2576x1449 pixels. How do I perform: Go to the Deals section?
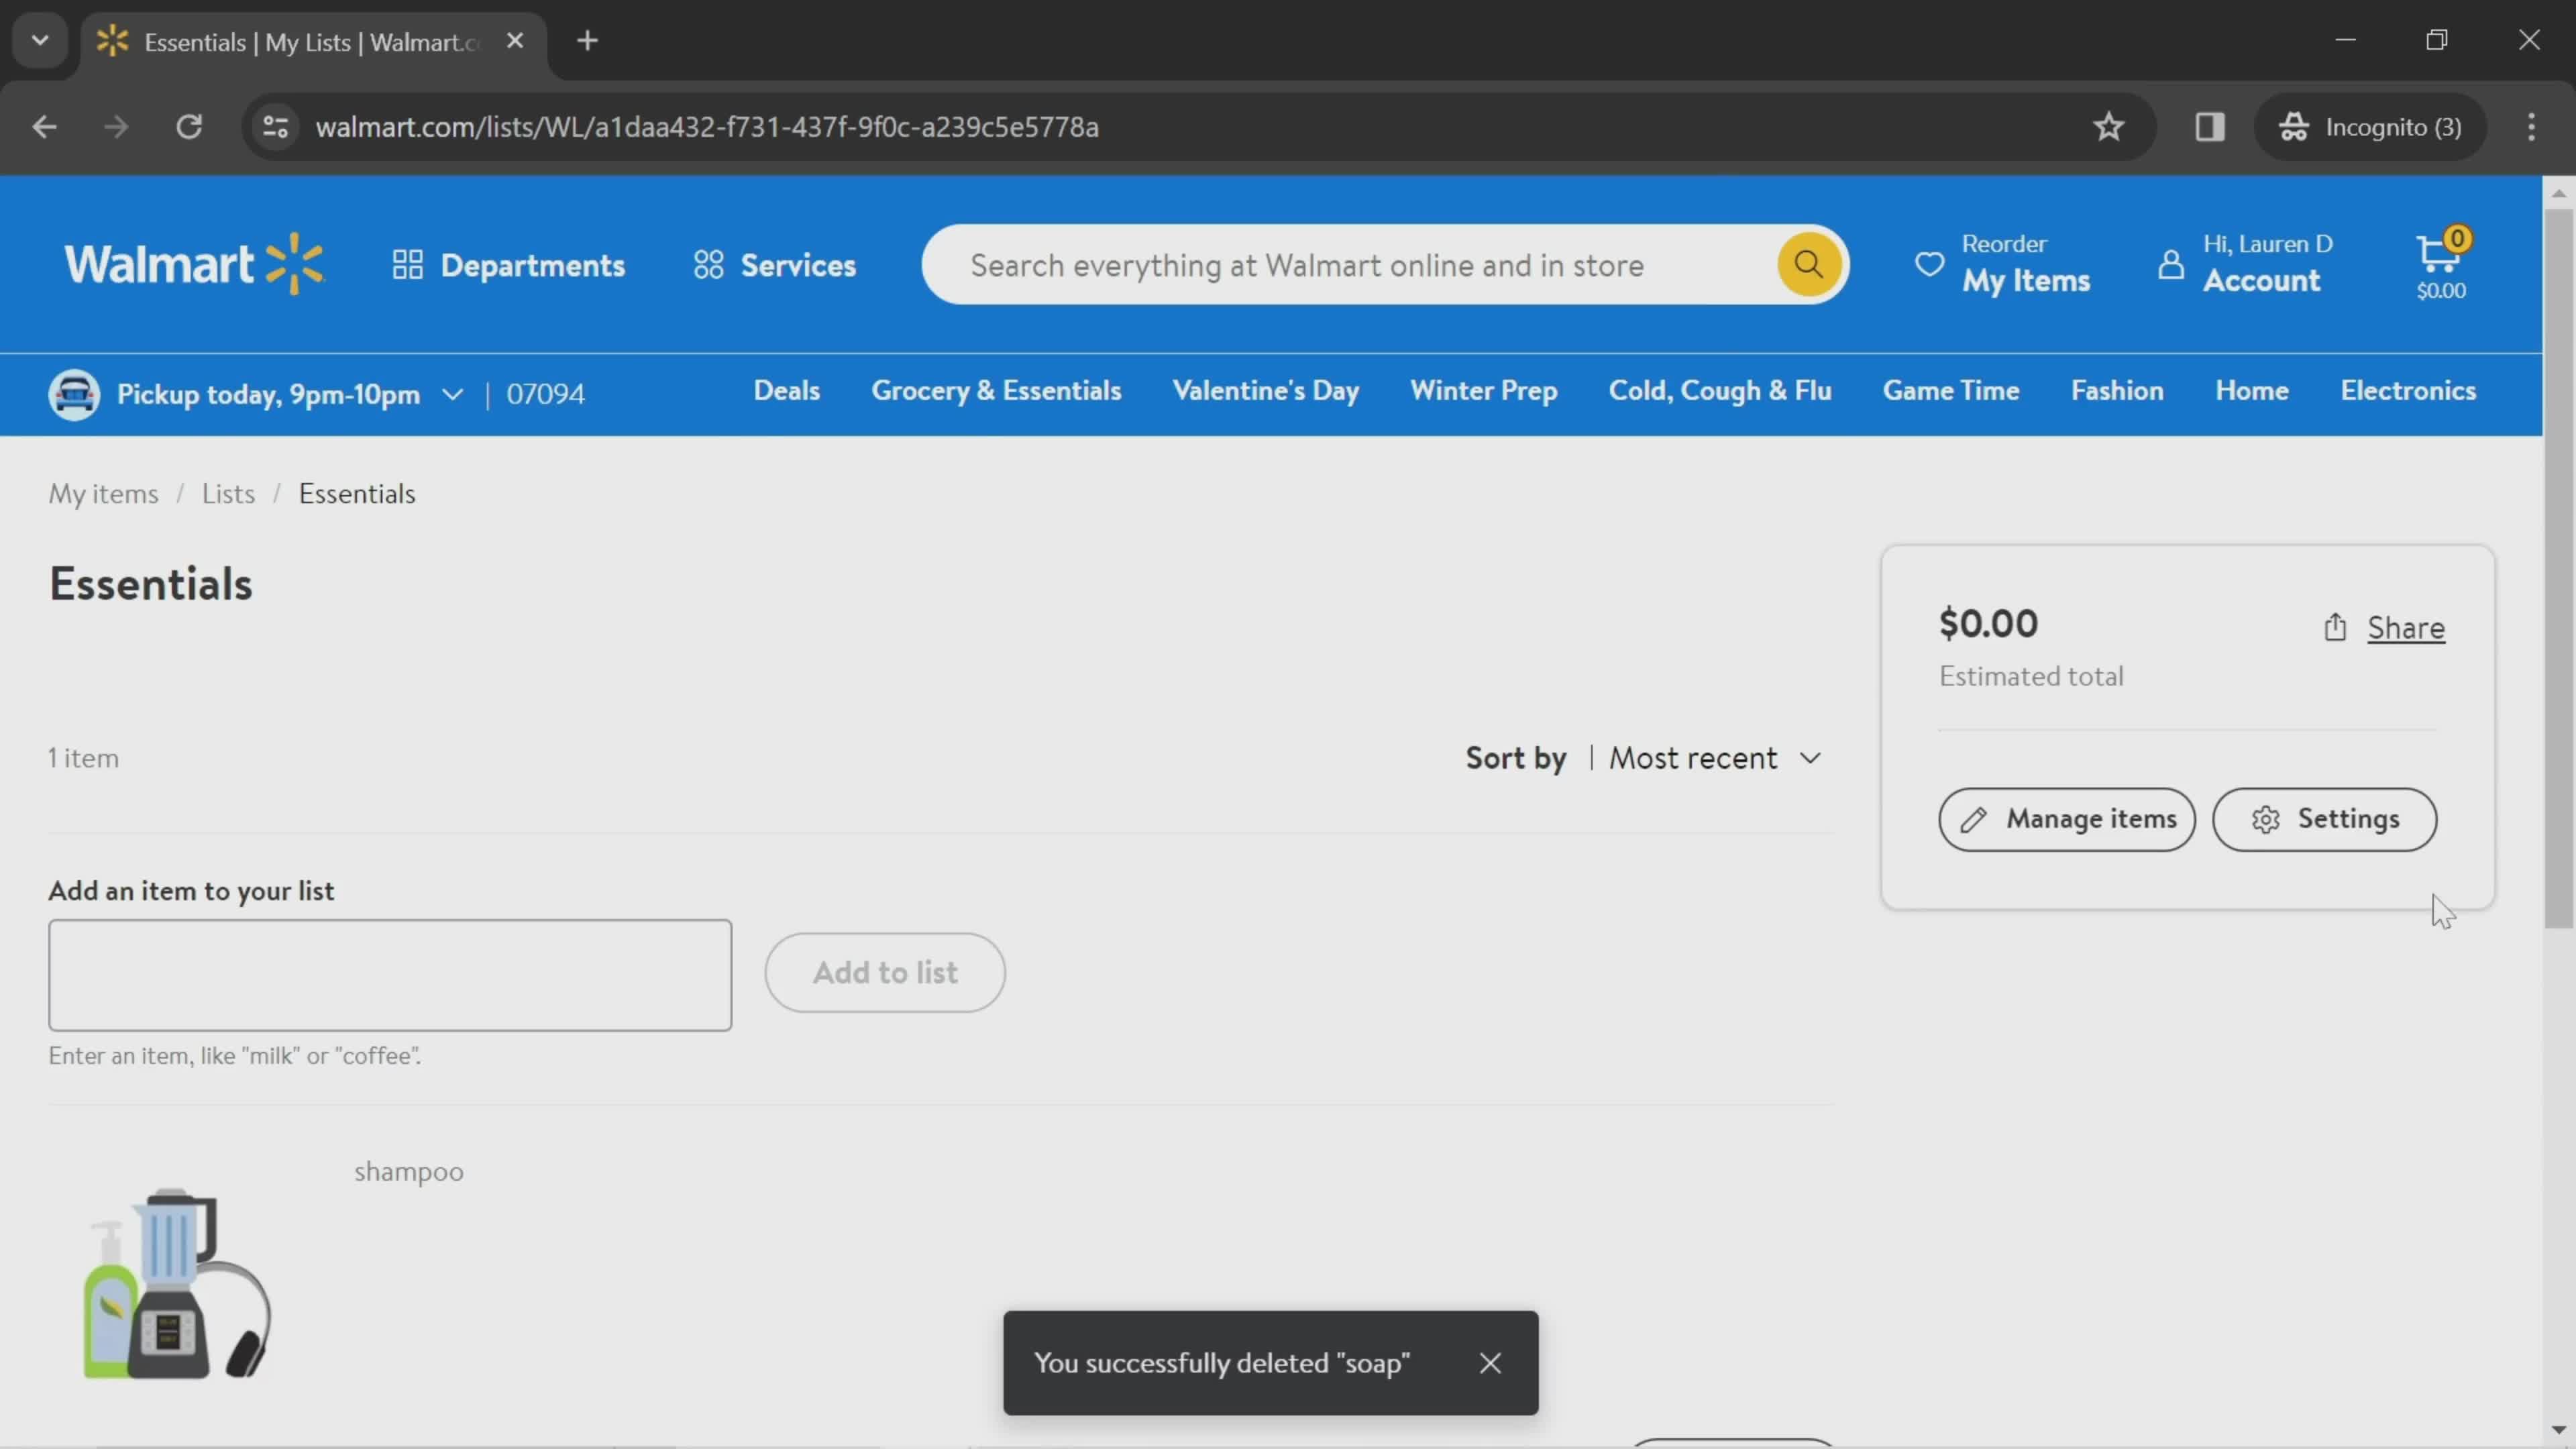(x=786, y=391)
